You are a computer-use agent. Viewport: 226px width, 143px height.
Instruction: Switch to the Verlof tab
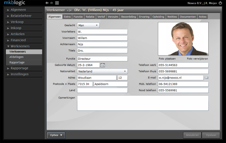[x=101, y=17]
